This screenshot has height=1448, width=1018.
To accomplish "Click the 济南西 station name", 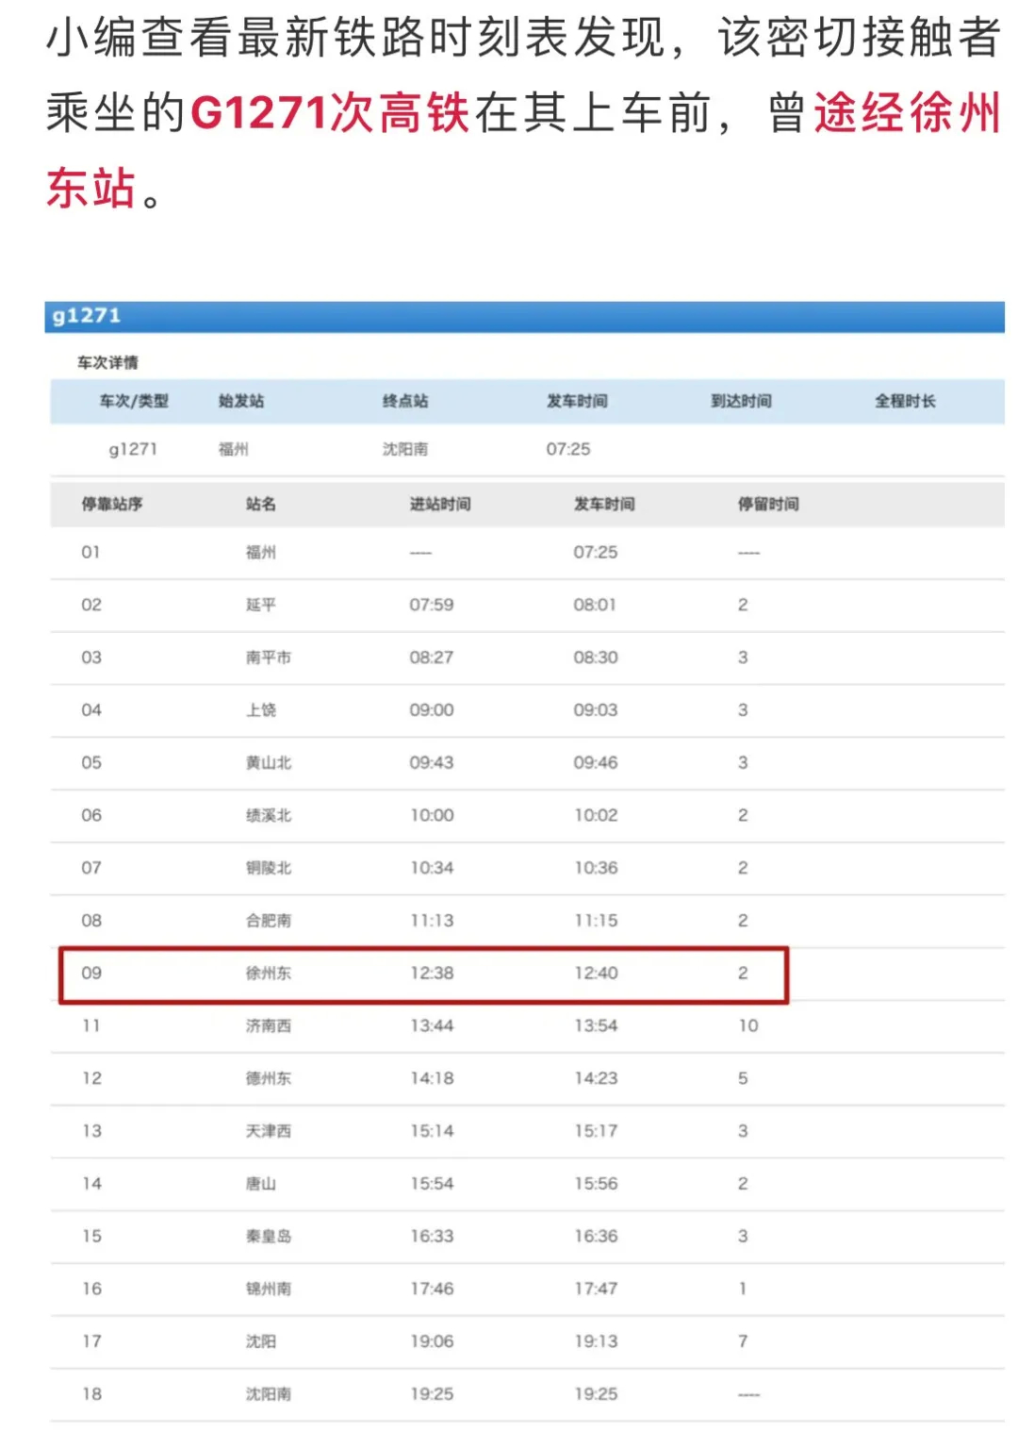I will point(269,1025).
